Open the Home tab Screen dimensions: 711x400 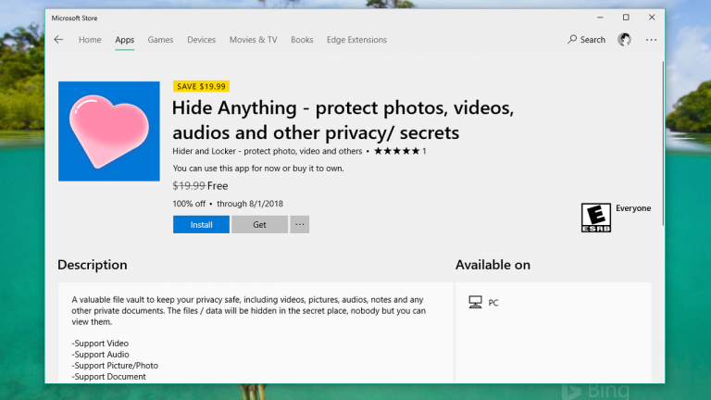(x=90, y=40)
